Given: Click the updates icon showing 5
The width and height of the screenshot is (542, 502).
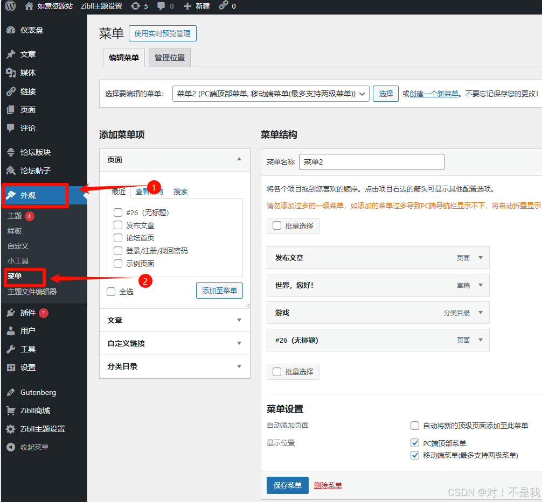Looking at the screenshot, I should tap(135, 6).
